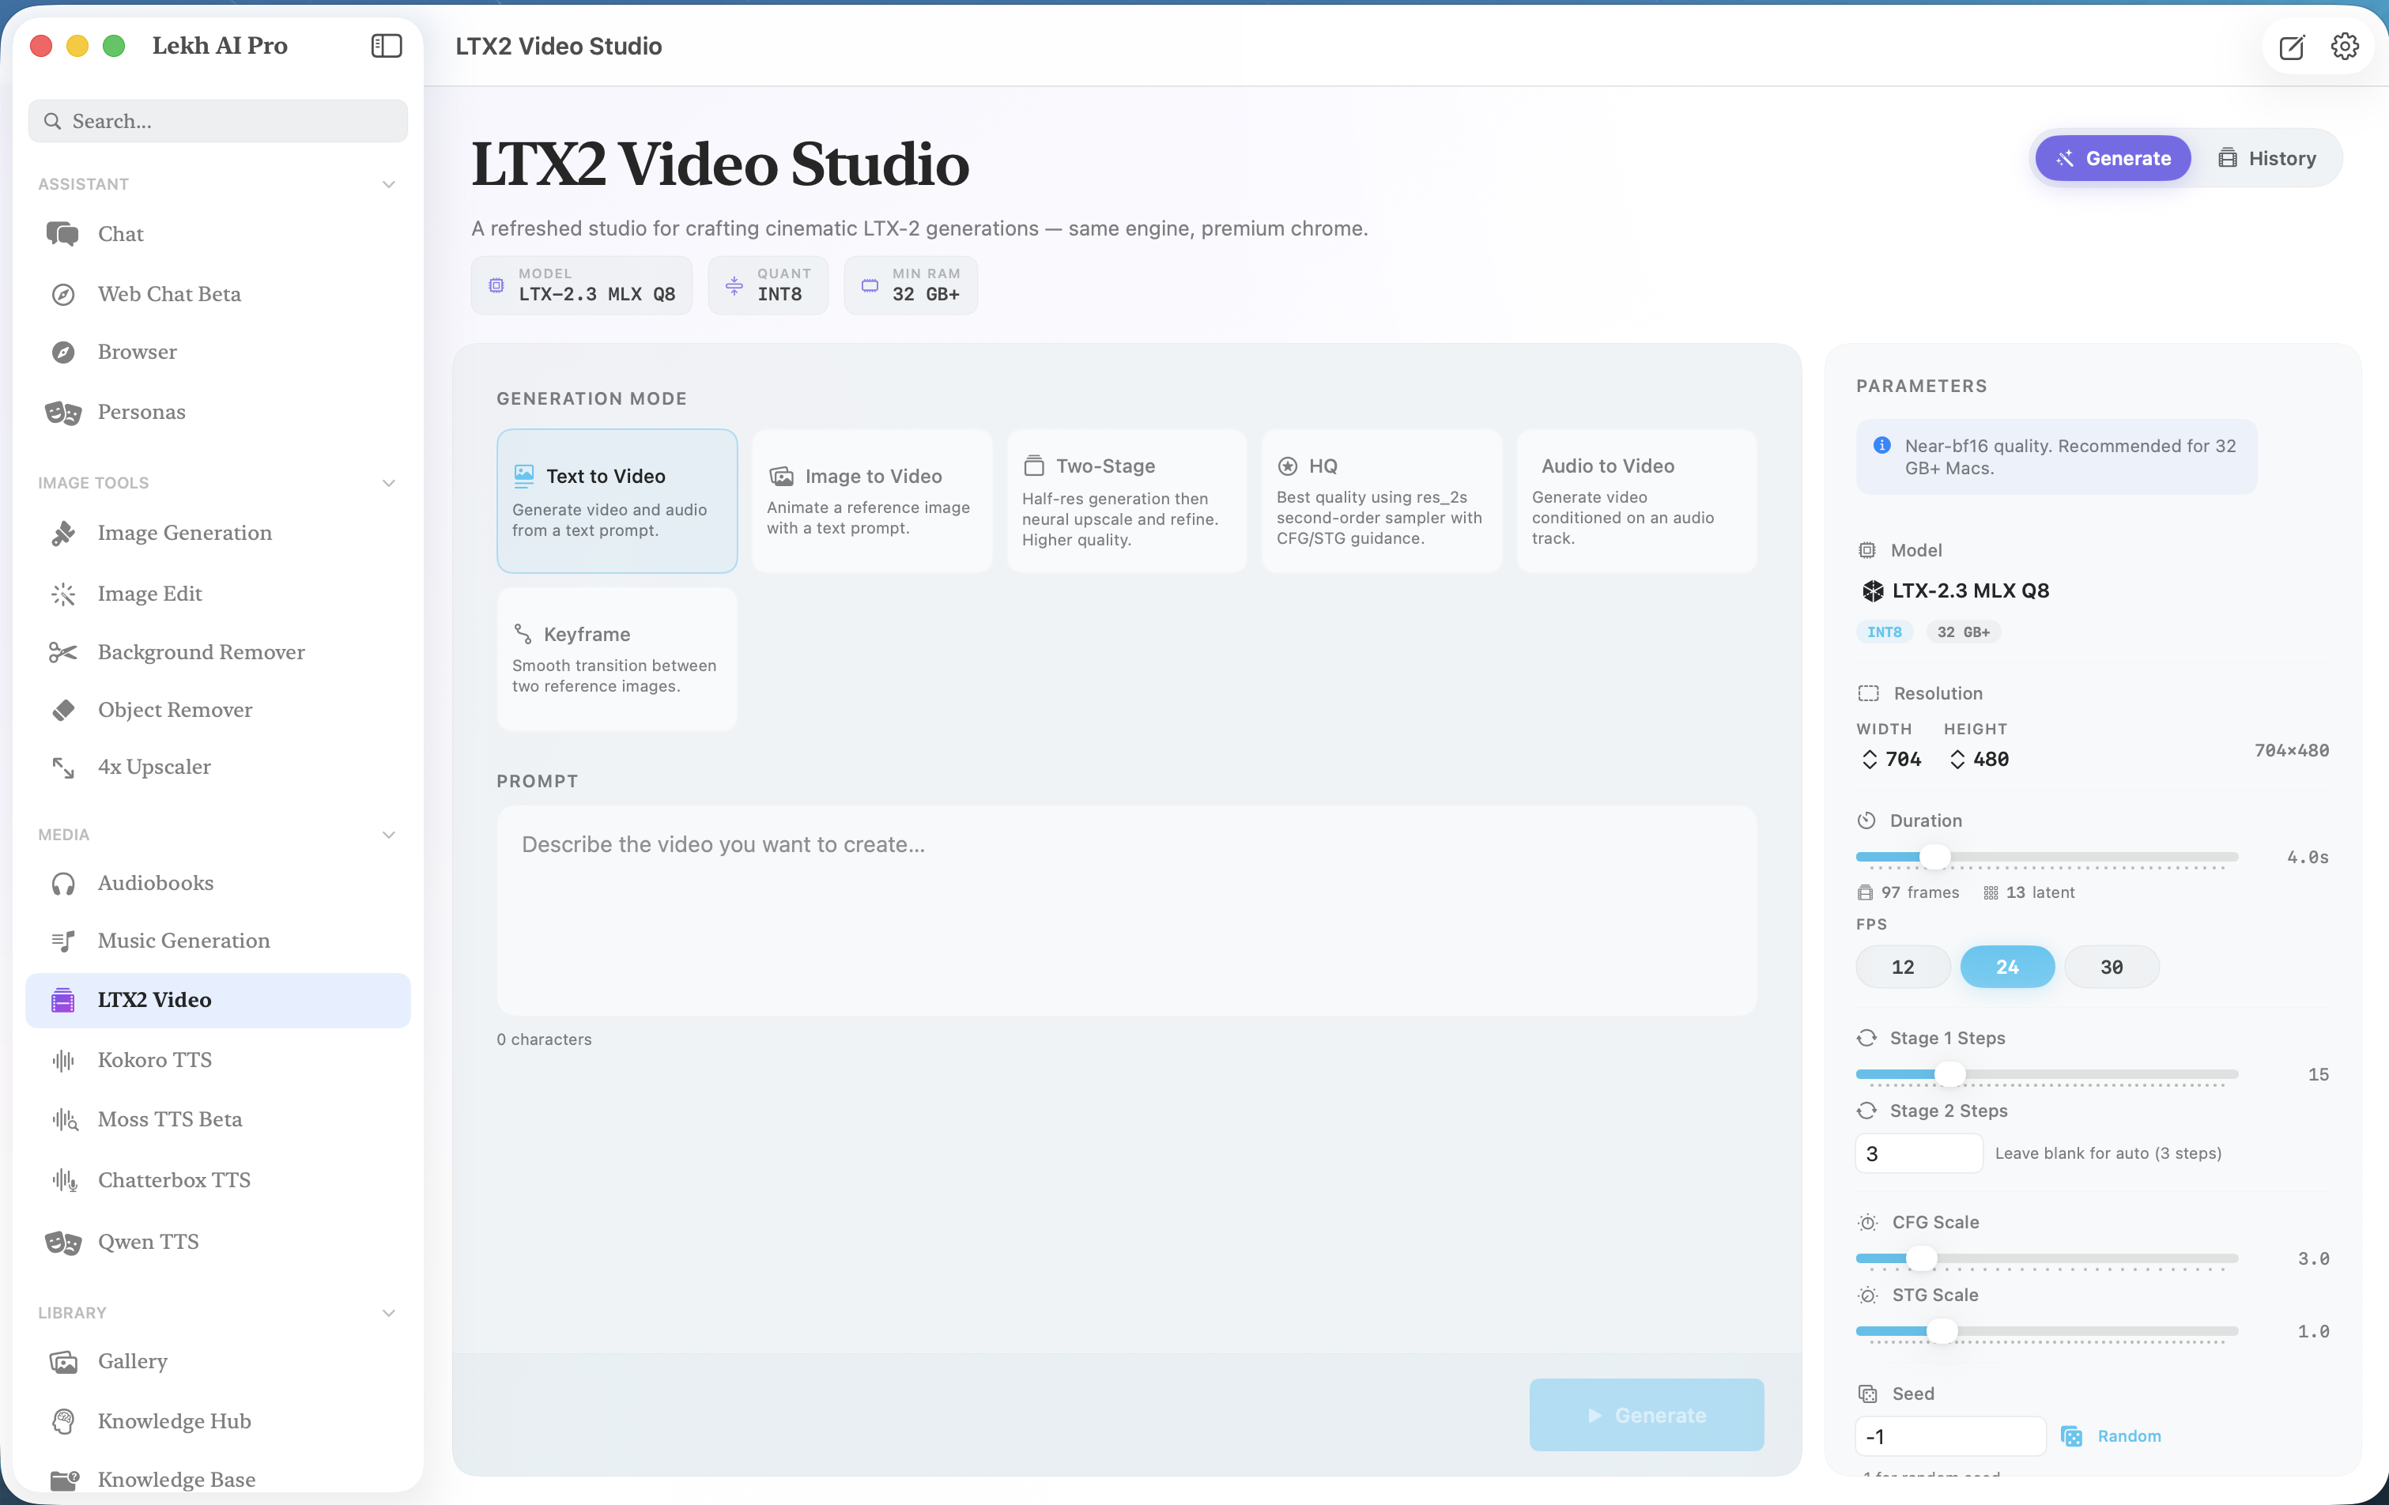Screen dimensions: 2389x1505
Task: Click the bottom Generate button
Action: tap(1646, 1416)
